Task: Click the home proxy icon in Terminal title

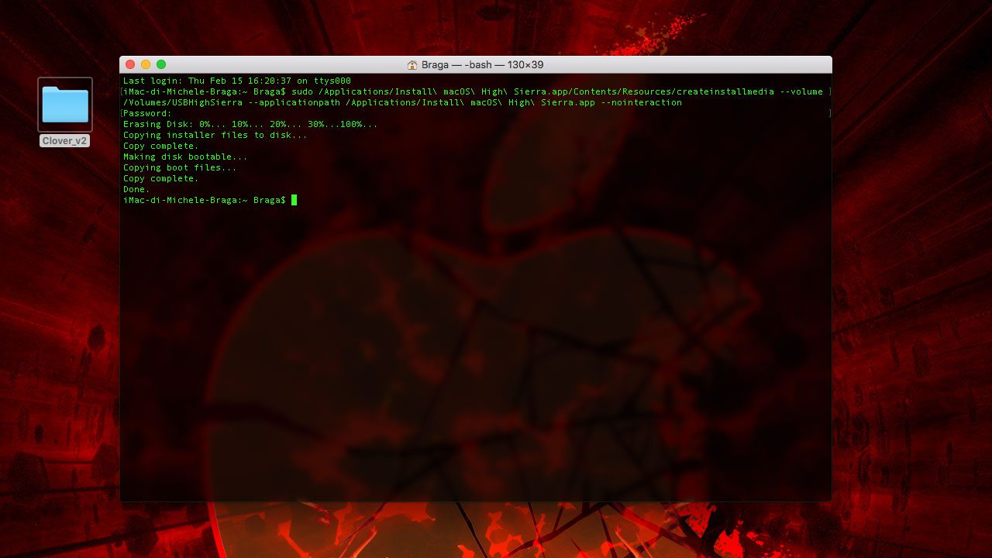Action: click(x=412, y=65)
